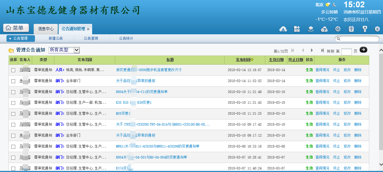Open the 所有类型 type dropdown
The image size is (383, 172).
(64, 50)
